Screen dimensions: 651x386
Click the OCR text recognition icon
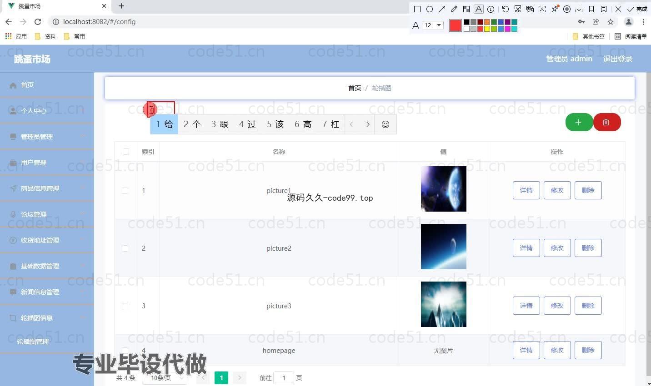tap(542, 9)
